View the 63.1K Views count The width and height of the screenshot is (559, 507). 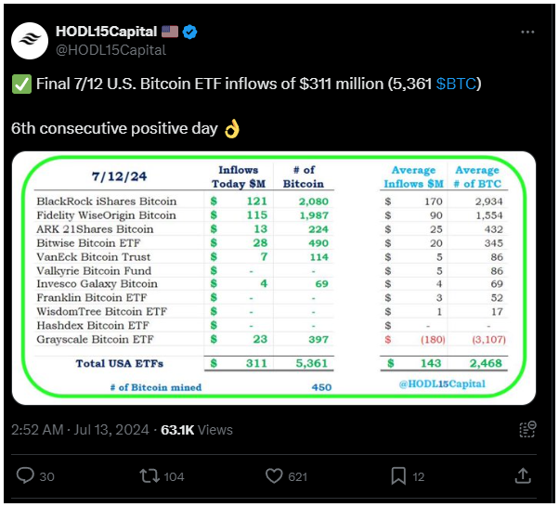204,430
